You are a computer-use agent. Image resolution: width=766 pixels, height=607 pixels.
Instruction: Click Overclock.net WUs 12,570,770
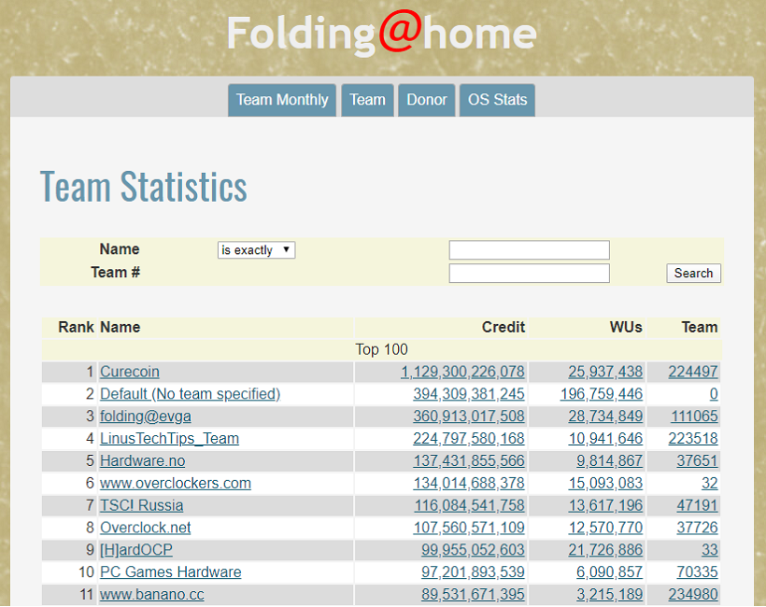click(605, 528)
